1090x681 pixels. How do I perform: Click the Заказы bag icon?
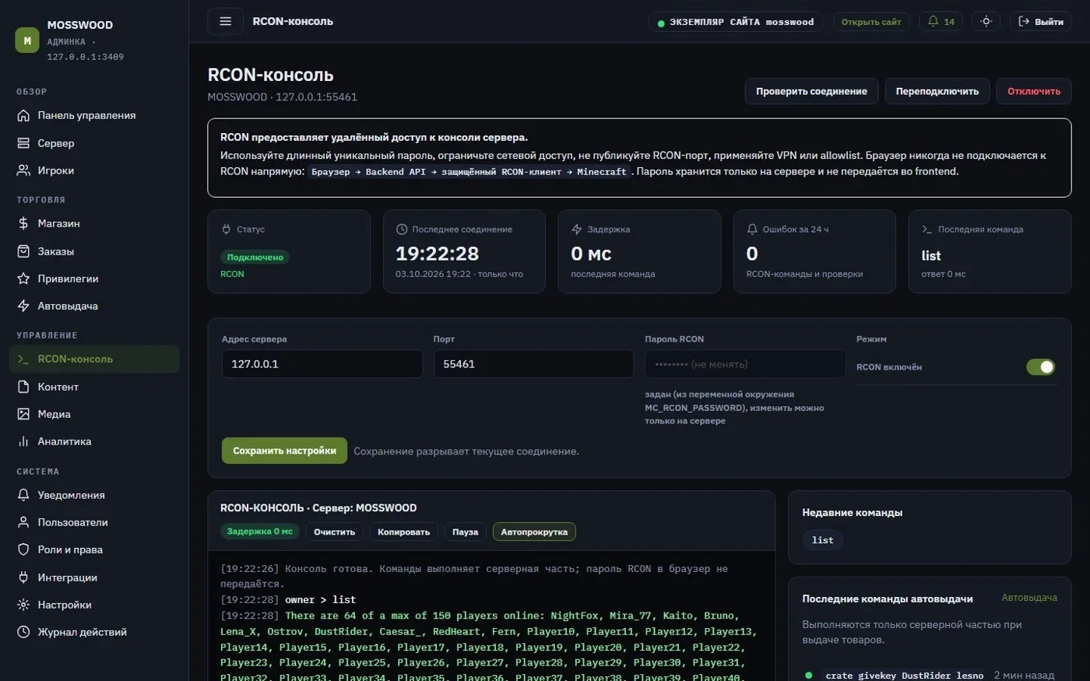(23, 251)
